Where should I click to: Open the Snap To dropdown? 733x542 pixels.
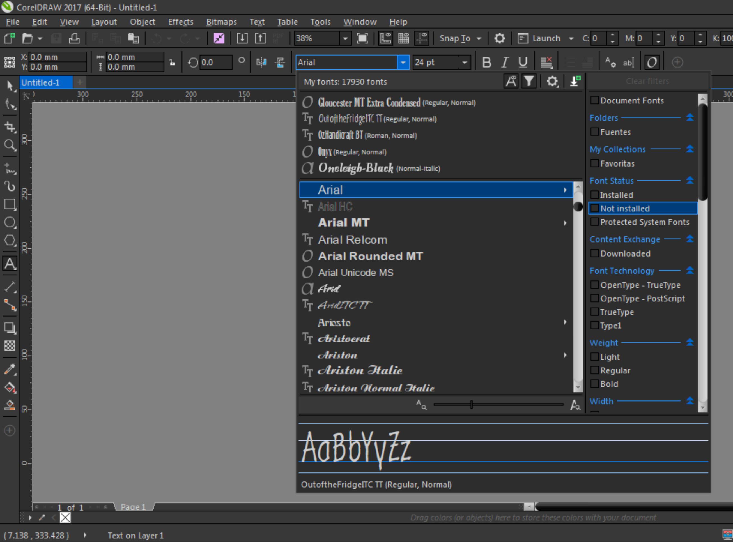[479, 38]
